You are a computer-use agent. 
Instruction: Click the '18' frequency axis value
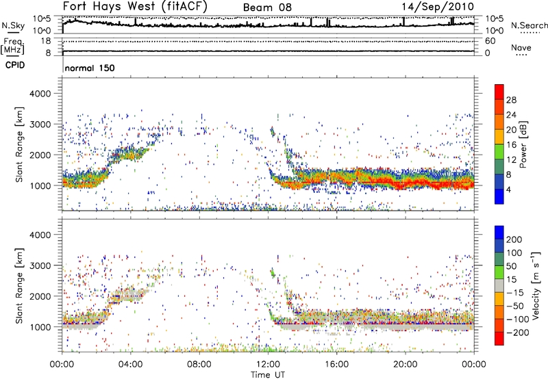pos(45,41)
